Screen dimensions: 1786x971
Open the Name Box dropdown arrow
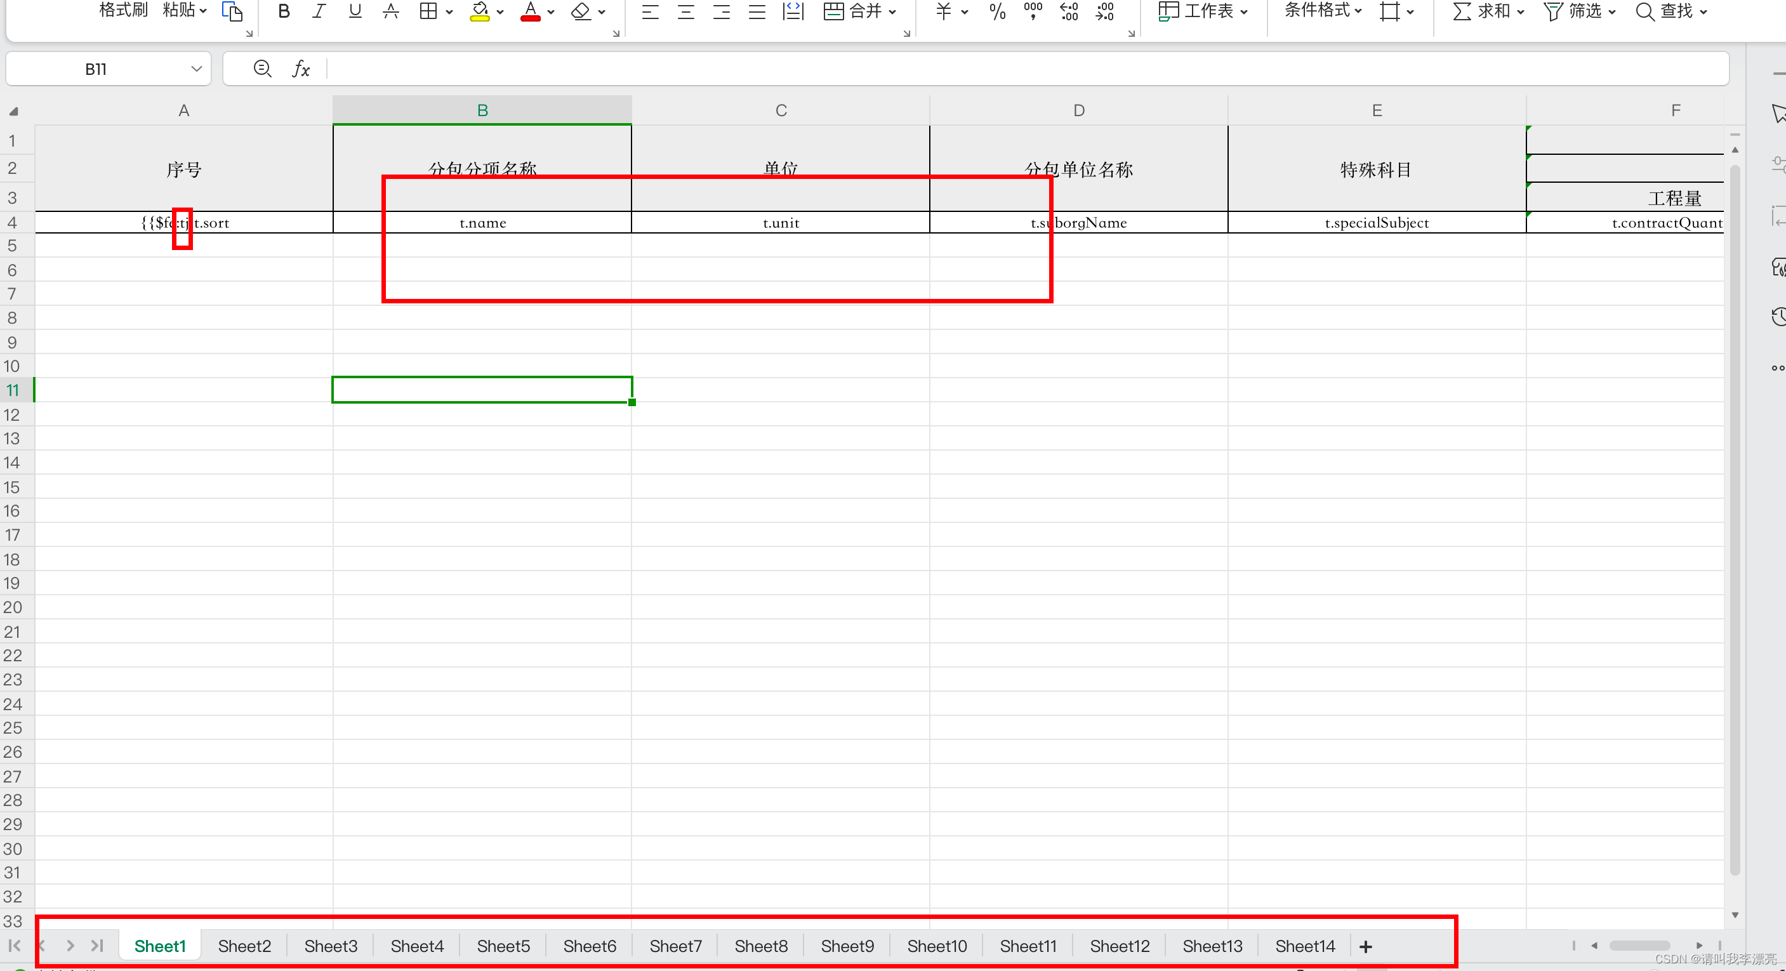click(196, 69)
